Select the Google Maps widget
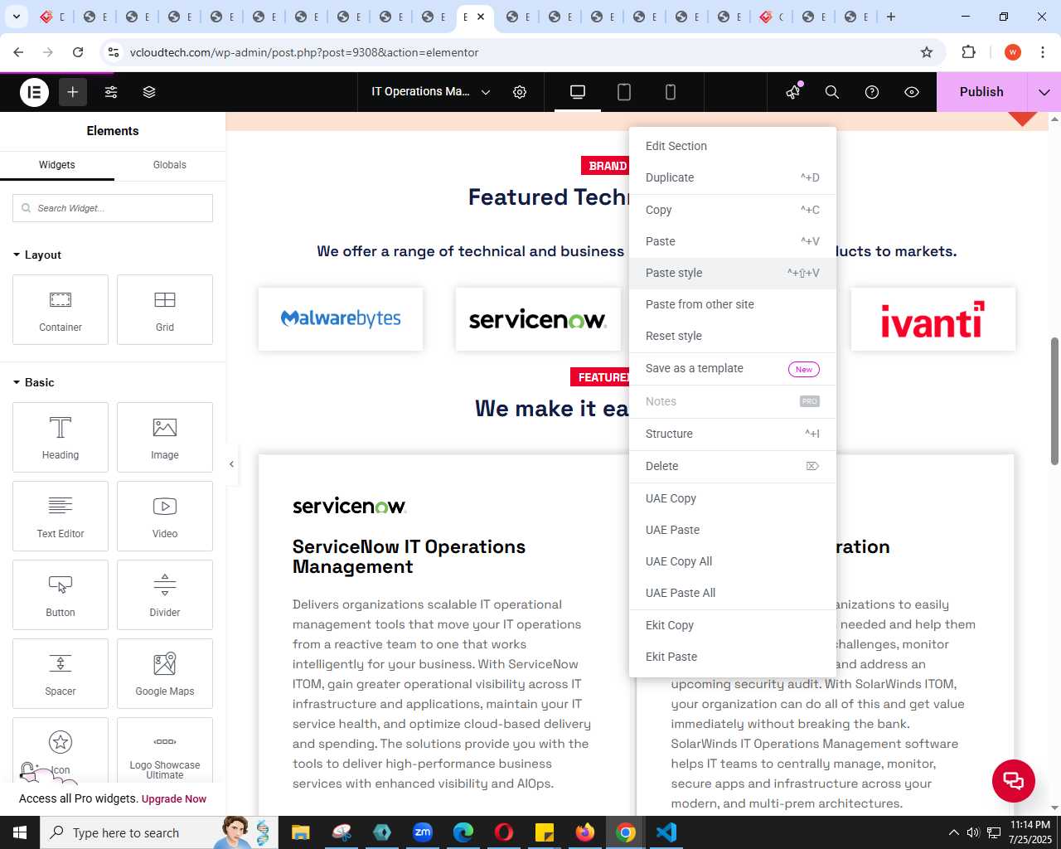This screenshot has width=1061, height=849. (x=165, y=674)
